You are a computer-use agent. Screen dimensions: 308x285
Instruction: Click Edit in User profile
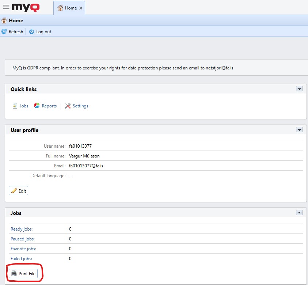coord(19,191)
